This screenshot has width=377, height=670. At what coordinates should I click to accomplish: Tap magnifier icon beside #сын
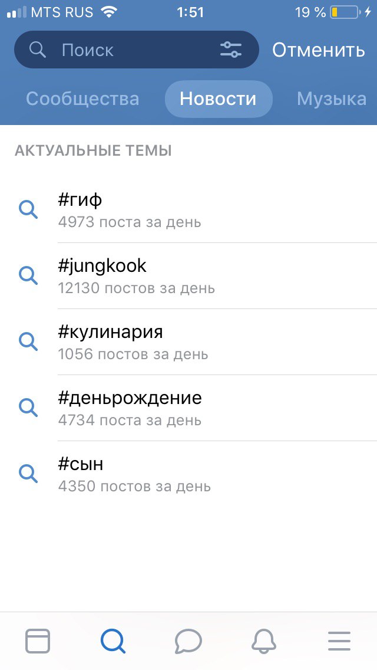(x=28, y=473)
